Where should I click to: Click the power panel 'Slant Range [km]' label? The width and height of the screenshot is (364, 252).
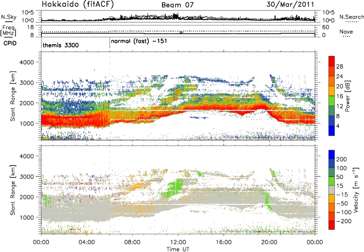point(13,96)
